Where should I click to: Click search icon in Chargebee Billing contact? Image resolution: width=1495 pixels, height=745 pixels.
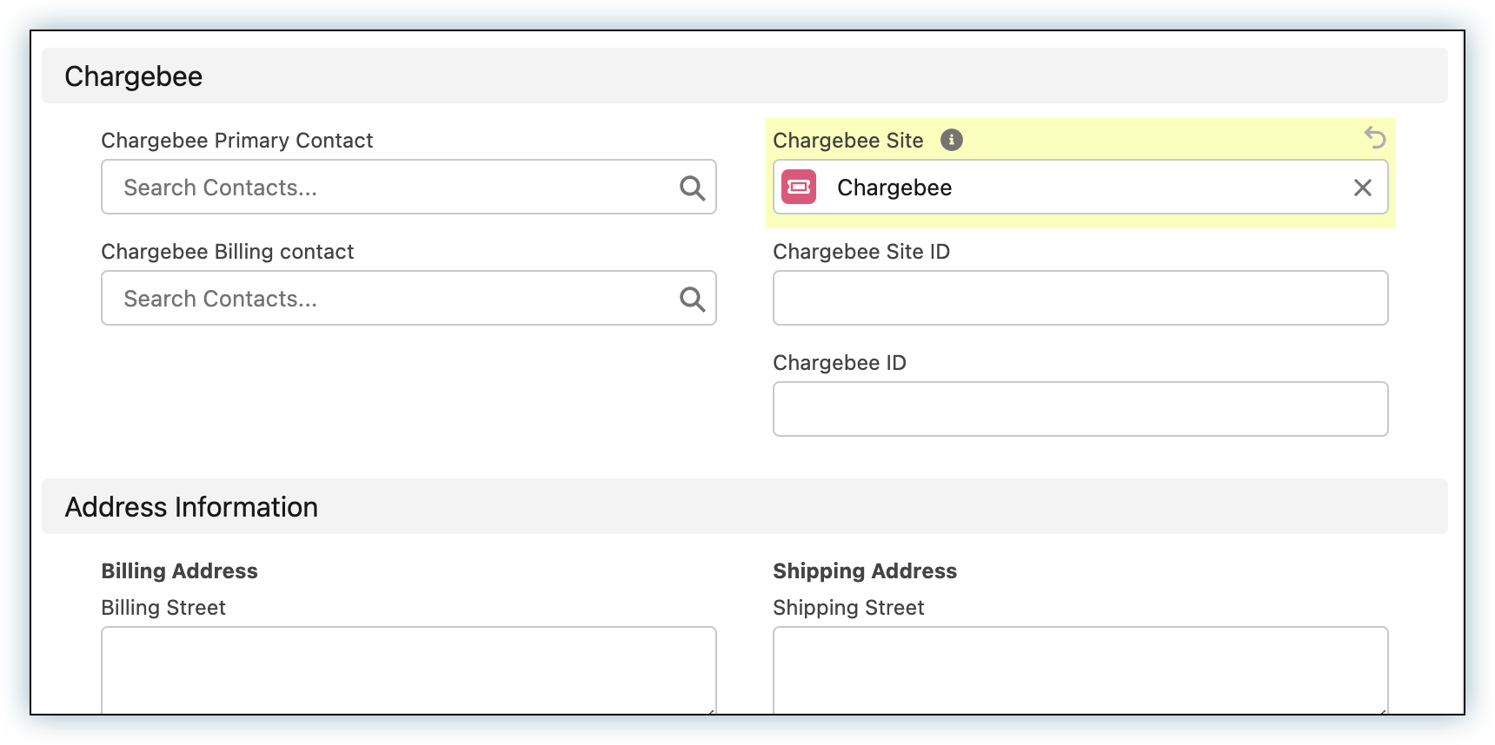pyautogui.click(x=692, y=299)
